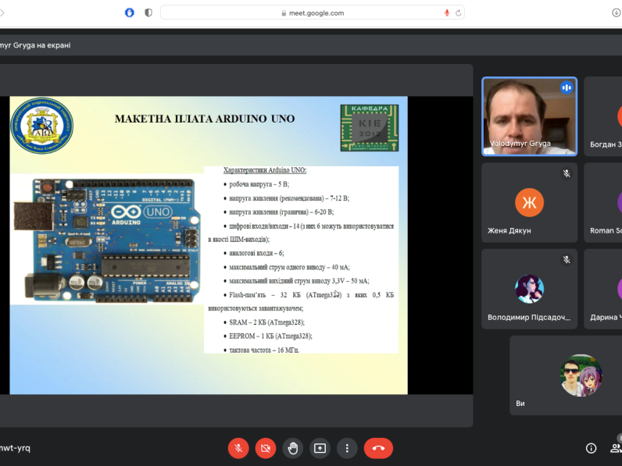Turn the camera back on
The width and height of the screenshot is (622, 466).
tap(266, 448)
